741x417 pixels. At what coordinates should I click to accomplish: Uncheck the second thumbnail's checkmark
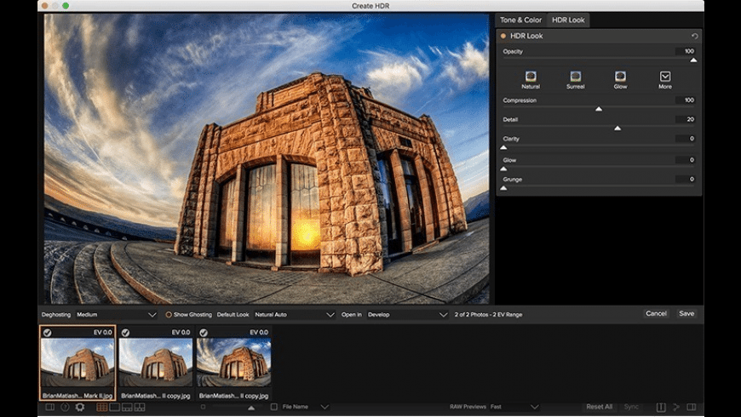click(125, 333)
